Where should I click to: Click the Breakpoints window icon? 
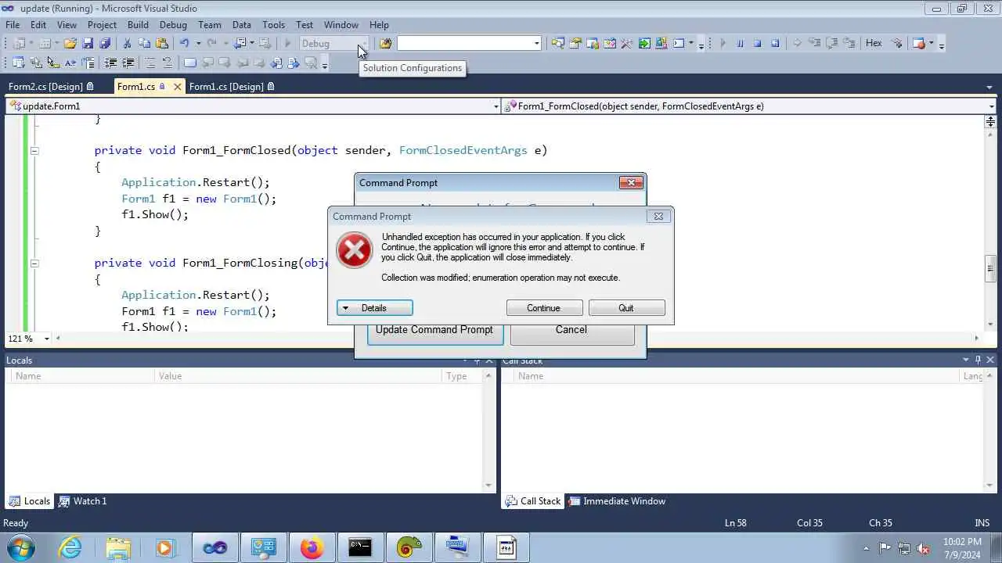pos(919,44)
